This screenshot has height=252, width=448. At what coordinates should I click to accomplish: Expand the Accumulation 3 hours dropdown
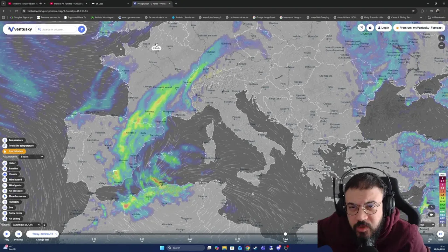coord(31,156)
